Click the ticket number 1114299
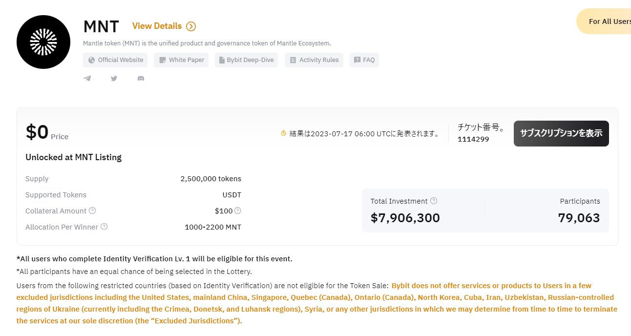631x336 pixels. (473, 139)
